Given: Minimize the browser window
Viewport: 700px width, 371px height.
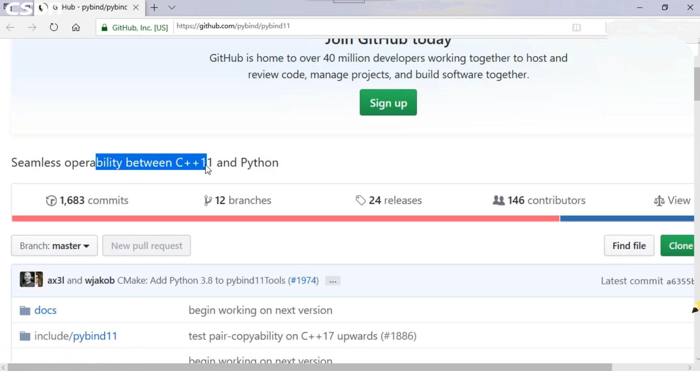Looking at the screenshot, I should pyautogui.click(x=640, y=7).
